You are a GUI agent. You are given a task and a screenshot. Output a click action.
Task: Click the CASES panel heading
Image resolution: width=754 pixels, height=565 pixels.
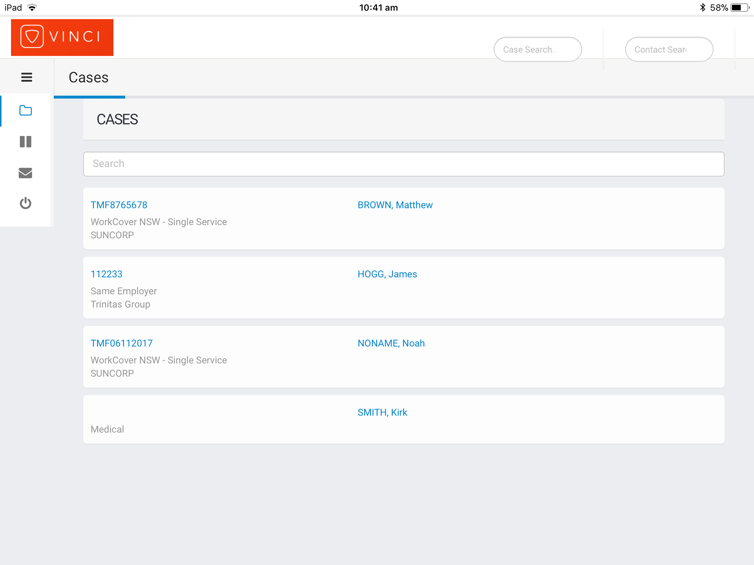117,120
